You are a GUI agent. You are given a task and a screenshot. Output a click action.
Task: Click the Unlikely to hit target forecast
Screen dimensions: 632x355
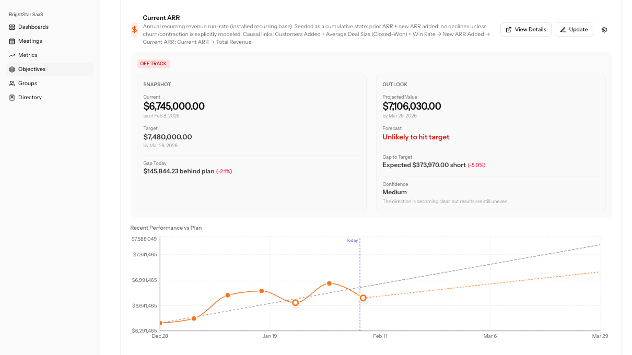[x=416, y=137]
